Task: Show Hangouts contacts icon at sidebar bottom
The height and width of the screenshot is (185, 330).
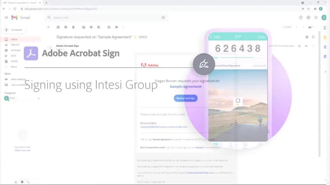Action: pyautogui.click(x=16, y=182)
